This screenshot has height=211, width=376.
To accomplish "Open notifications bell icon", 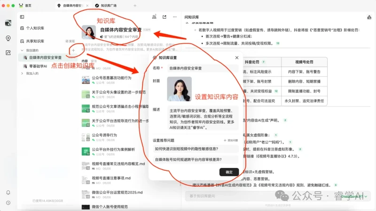I will click(8, 192).
